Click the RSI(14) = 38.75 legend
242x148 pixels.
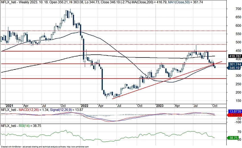click(x=30, y=126)
